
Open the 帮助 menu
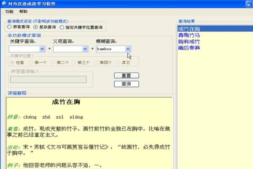pos(23,11)
